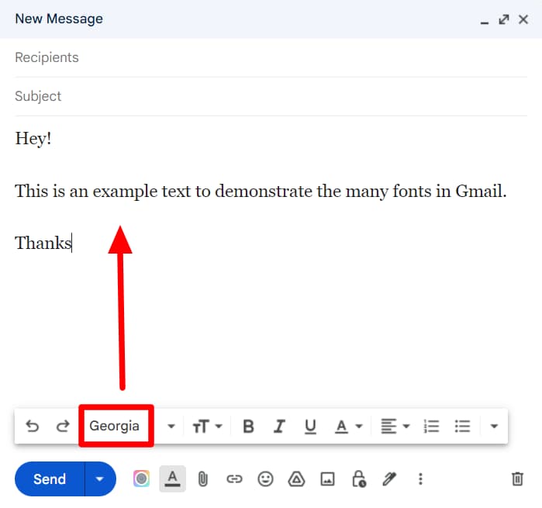Image resolution: width=542 pixels, height=508 pixels.
Task: Discard draft with the trash icon
Action: 517,479
